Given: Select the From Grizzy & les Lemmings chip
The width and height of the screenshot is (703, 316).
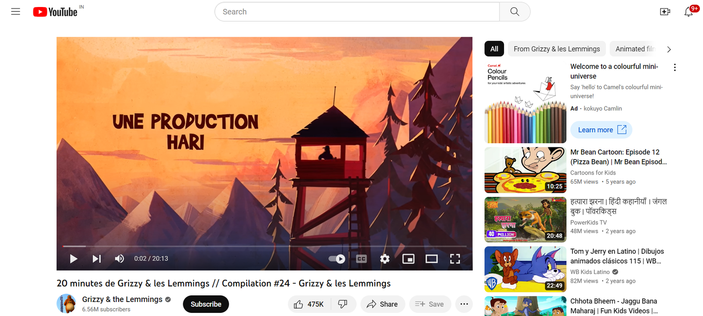Looking at the screenshot, I should (557, 49).
